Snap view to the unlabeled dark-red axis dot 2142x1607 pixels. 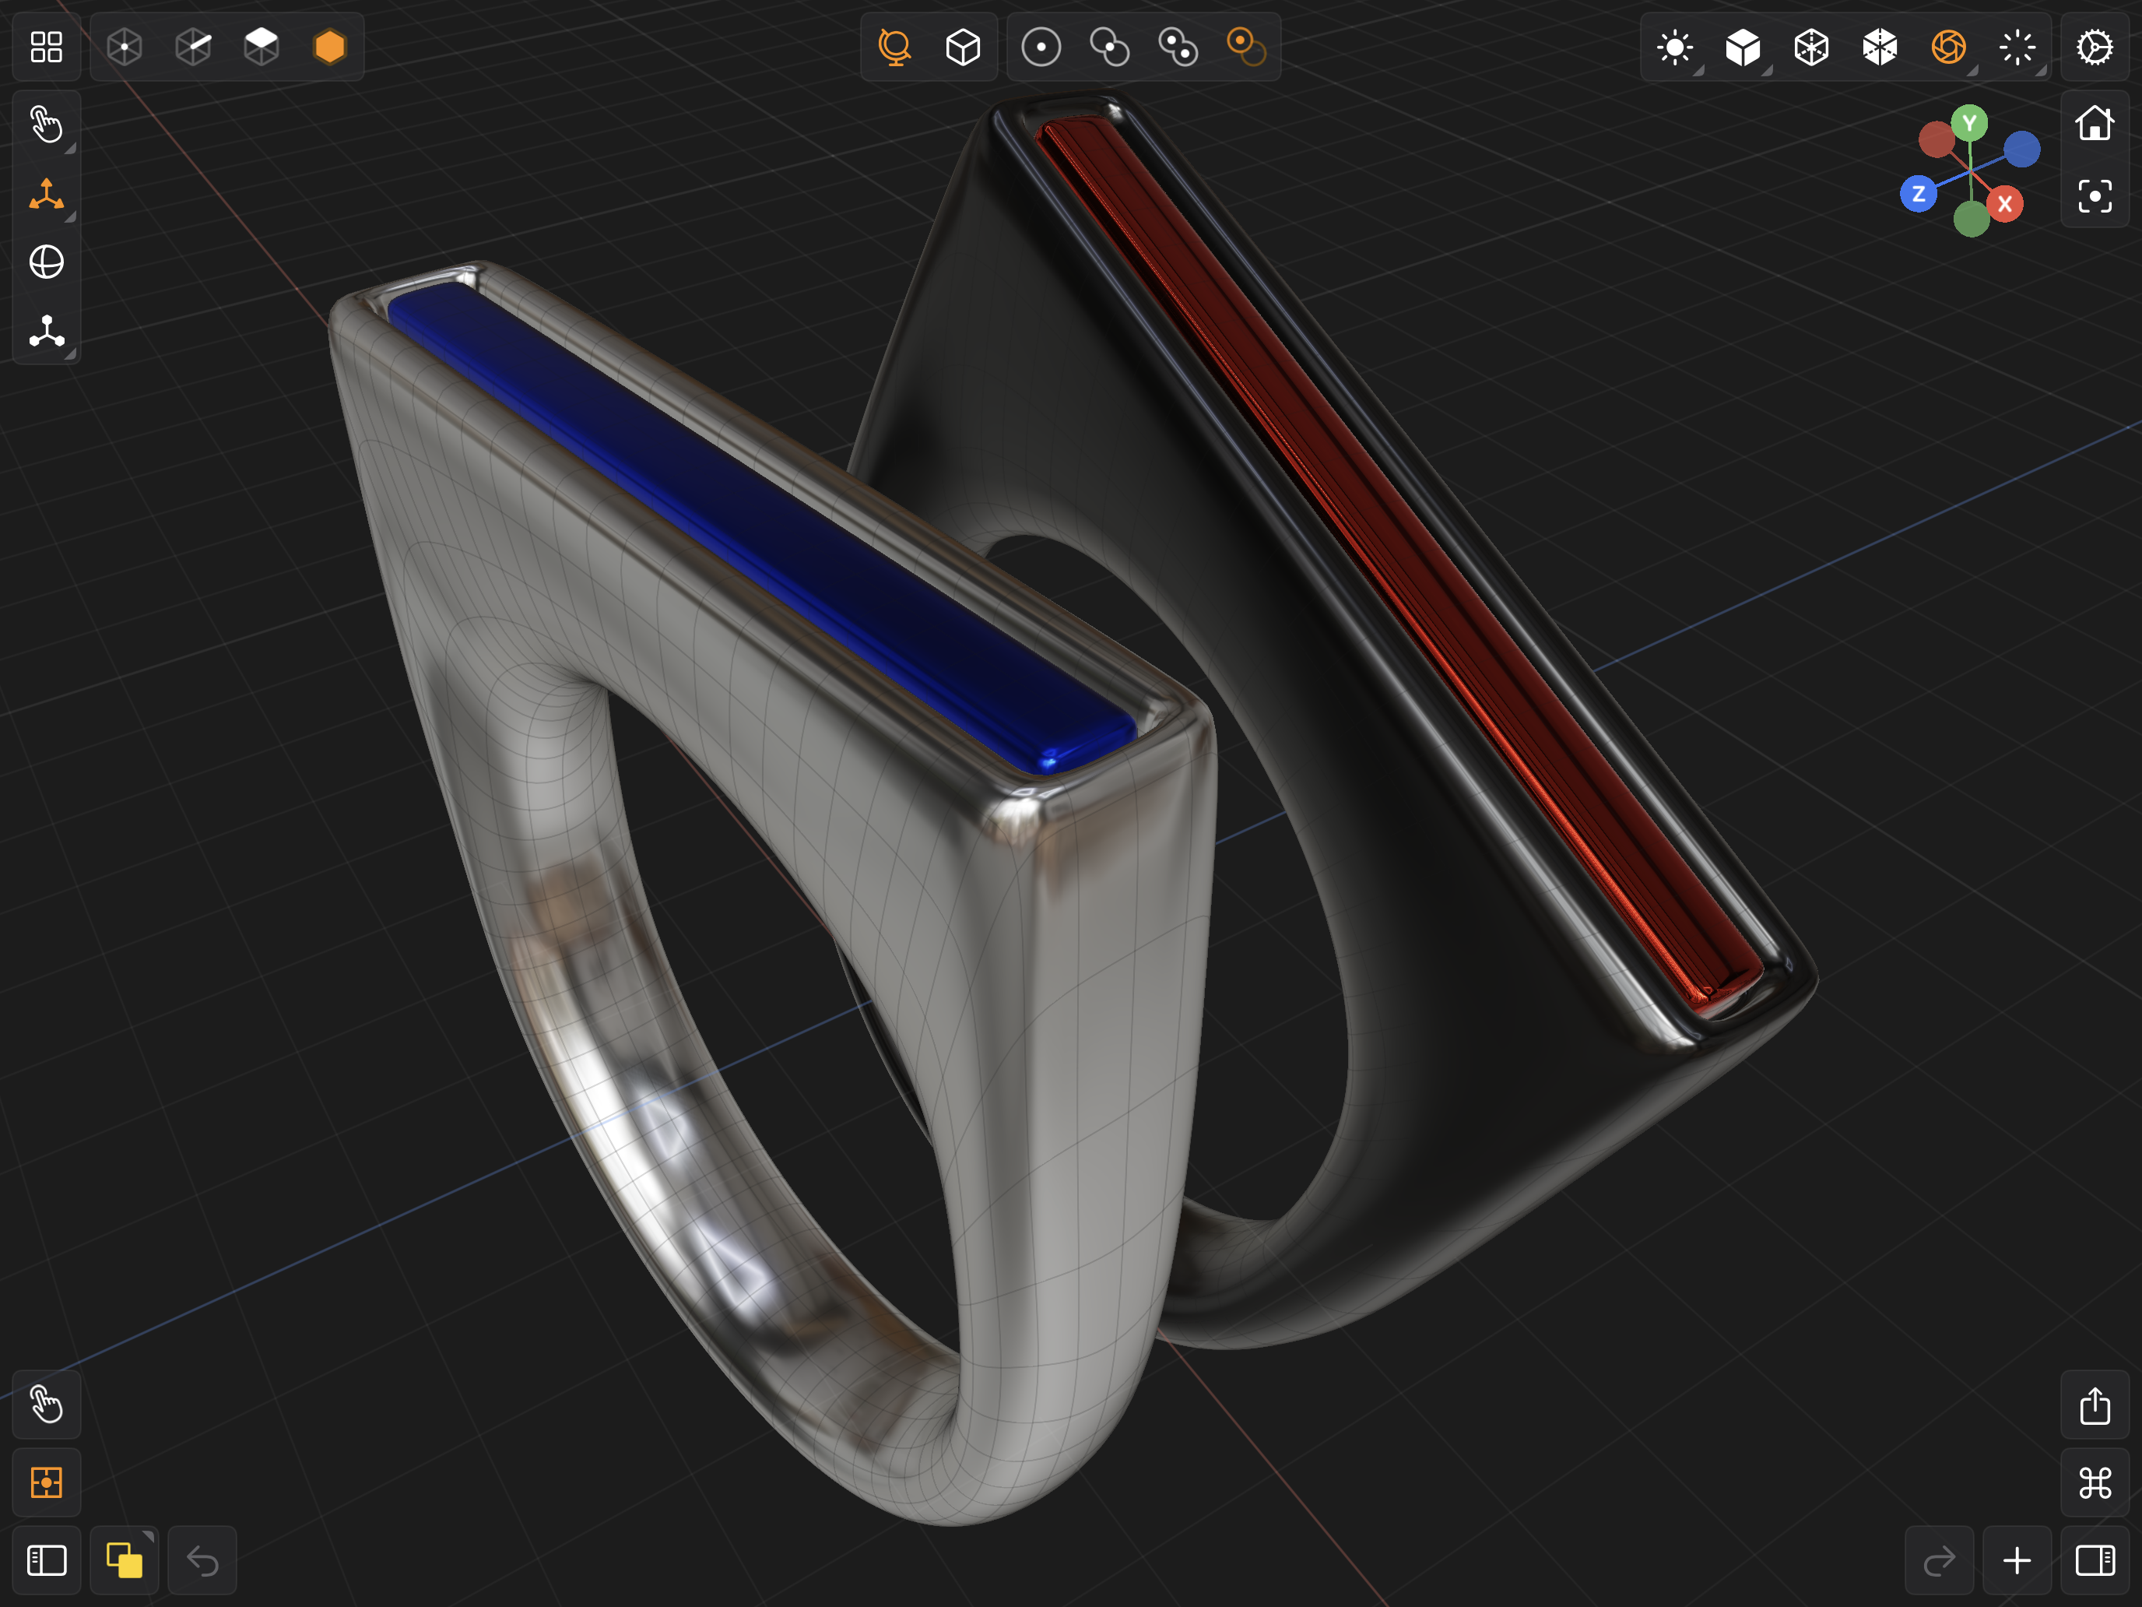(1937, 139)
